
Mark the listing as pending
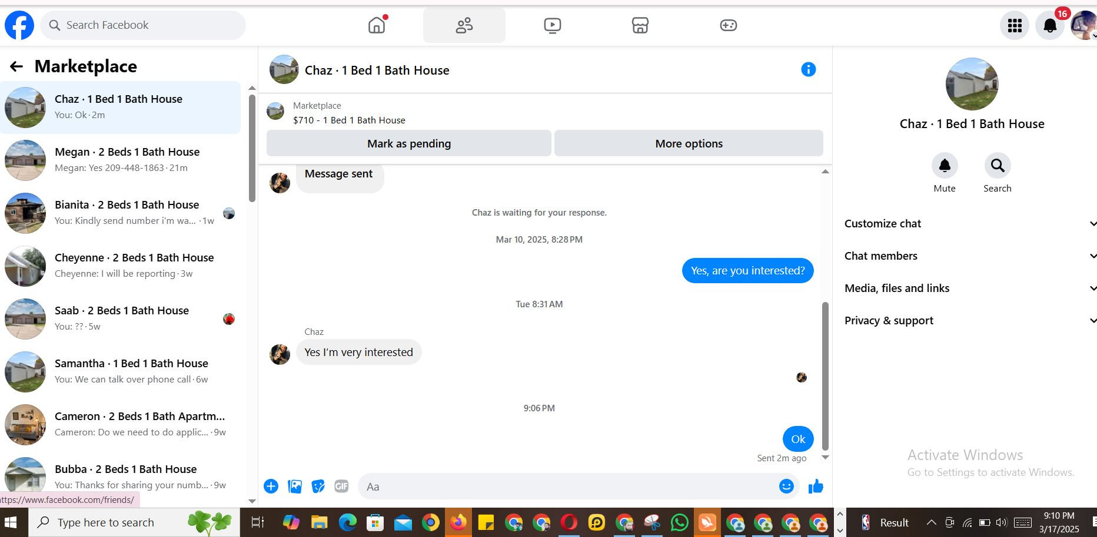pyautogui.click(x=409, y=143)
